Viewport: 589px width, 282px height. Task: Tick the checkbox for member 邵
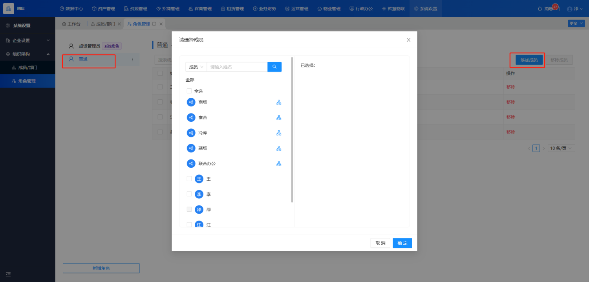[189, 209]
